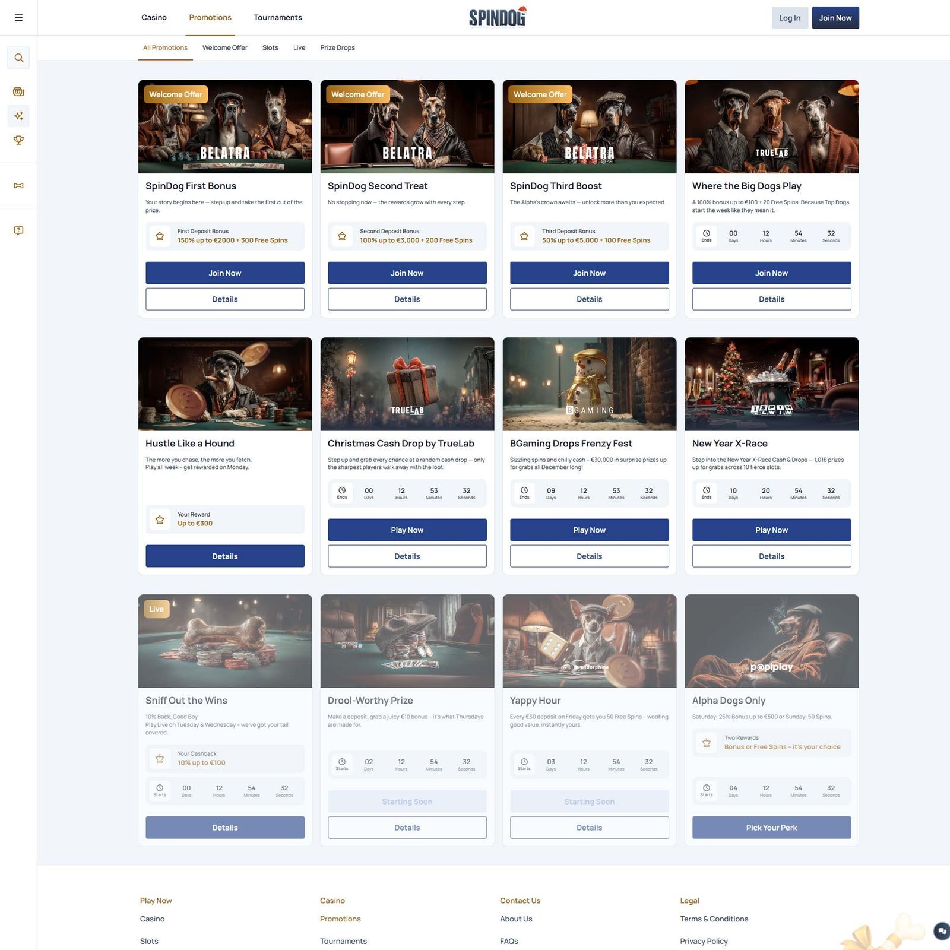This screenshot has width=950, height=950.
Task: Click crown icon in Second Deposit Bonus box
Action: point(342,236)
